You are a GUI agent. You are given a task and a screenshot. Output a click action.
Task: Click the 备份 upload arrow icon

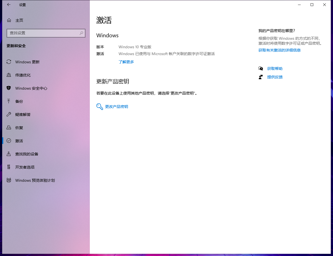pos(9,101)
